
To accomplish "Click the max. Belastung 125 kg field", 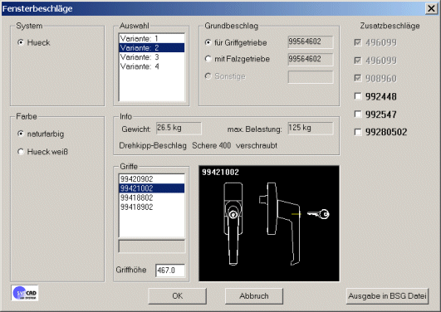I will (311, 128).
